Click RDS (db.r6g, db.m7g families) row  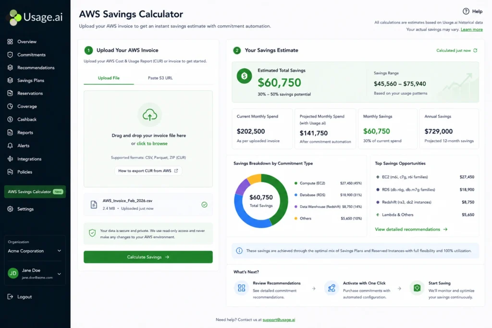(x=425, y=189)
